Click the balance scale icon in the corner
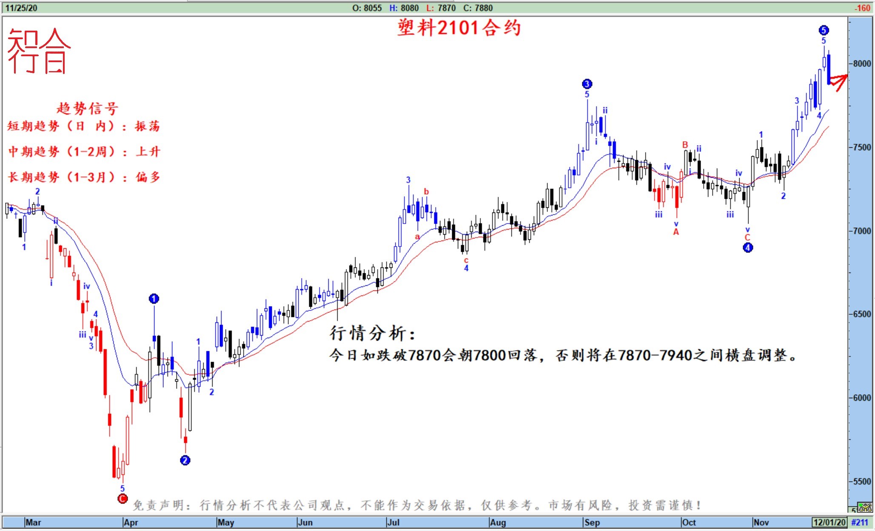 (x=865, y=508)
